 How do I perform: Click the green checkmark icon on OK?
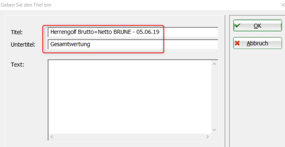238,26
